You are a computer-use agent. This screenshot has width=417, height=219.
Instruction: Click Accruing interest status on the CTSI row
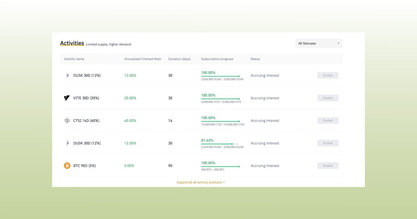tap(264, 120)
